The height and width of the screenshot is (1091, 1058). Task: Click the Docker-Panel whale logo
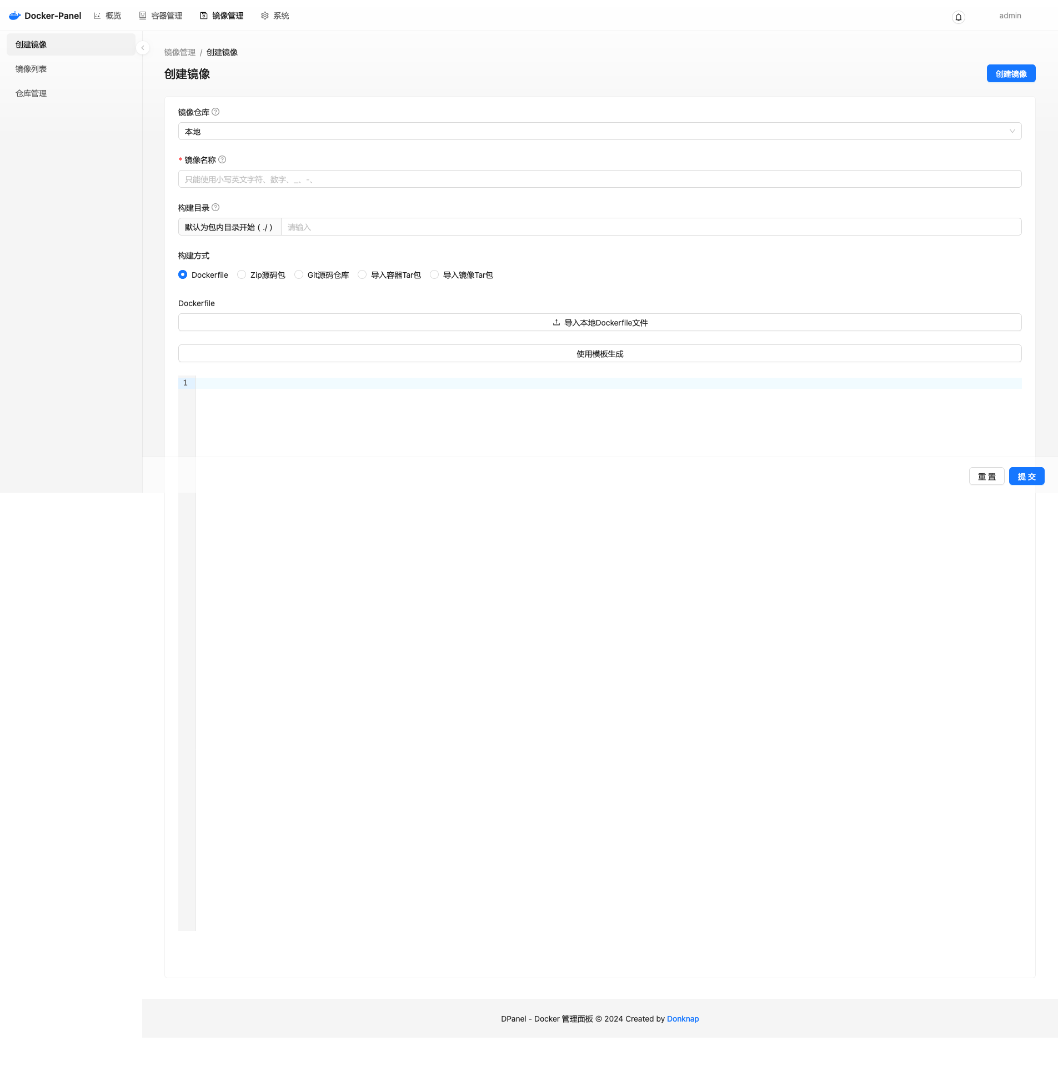click(x=13, y=16)
